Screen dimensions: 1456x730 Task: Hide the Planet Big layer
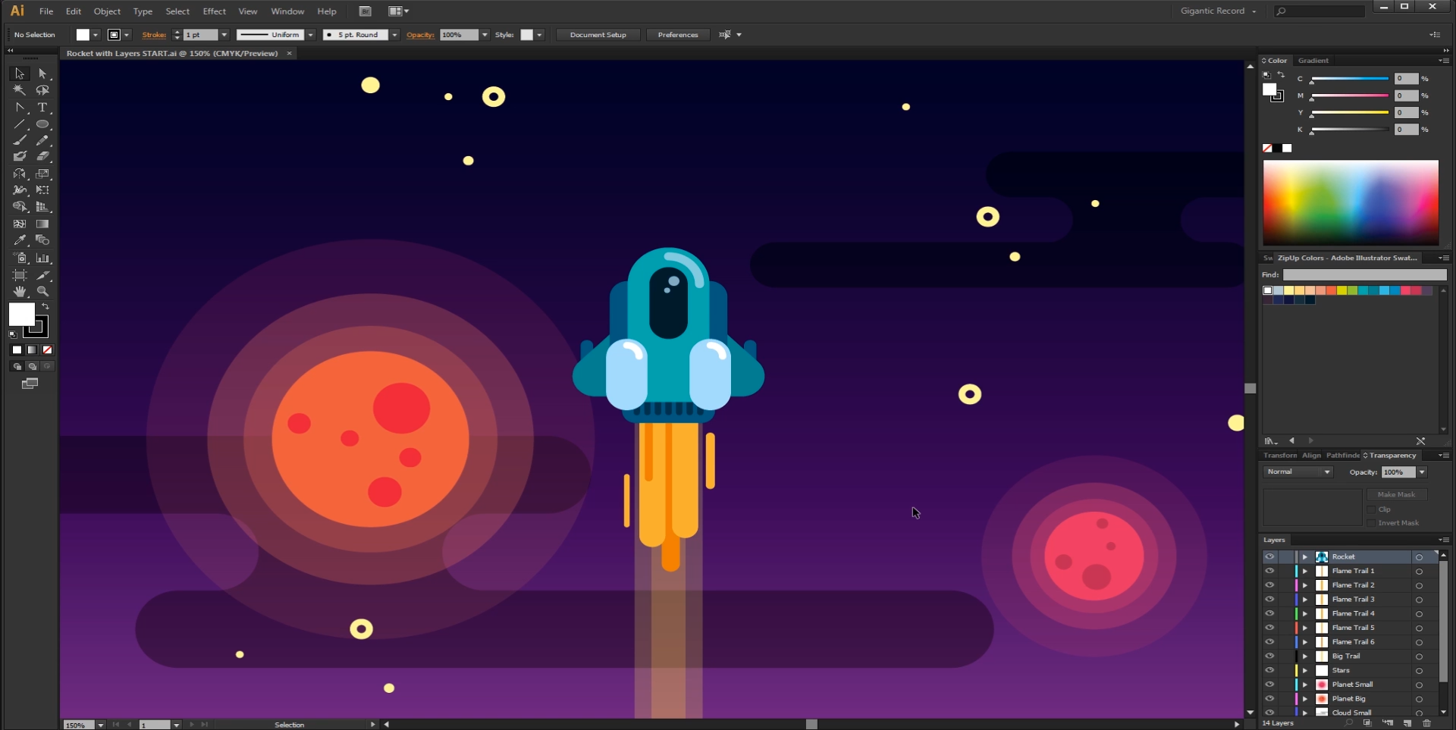tap(1269, 698)
